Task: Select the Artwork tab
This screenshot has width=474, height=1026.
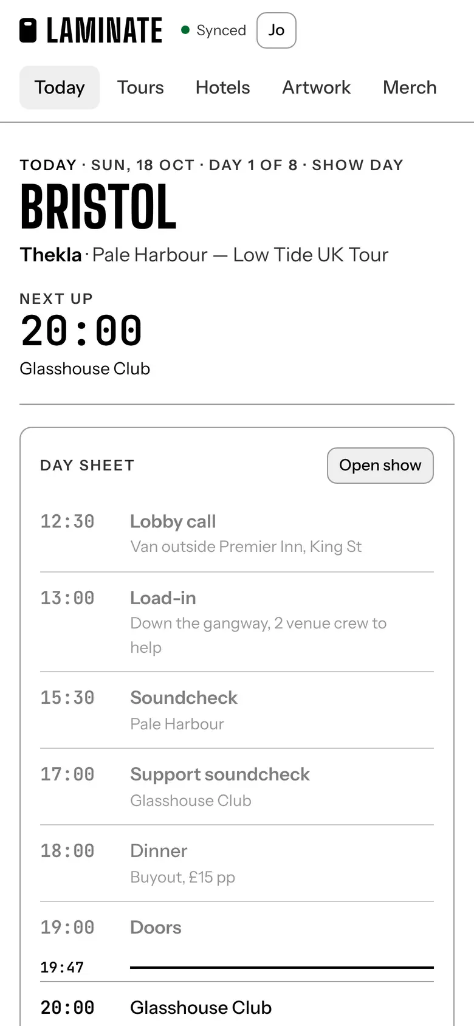Action: tap(317, 88)
